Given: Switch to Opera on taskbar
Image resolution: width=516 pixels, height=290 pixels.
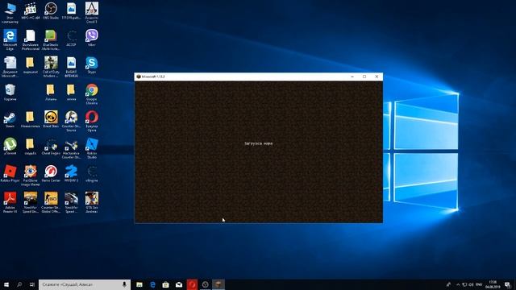Looking at the screenshot, I should pyautogui.click(x=192, y=284).
